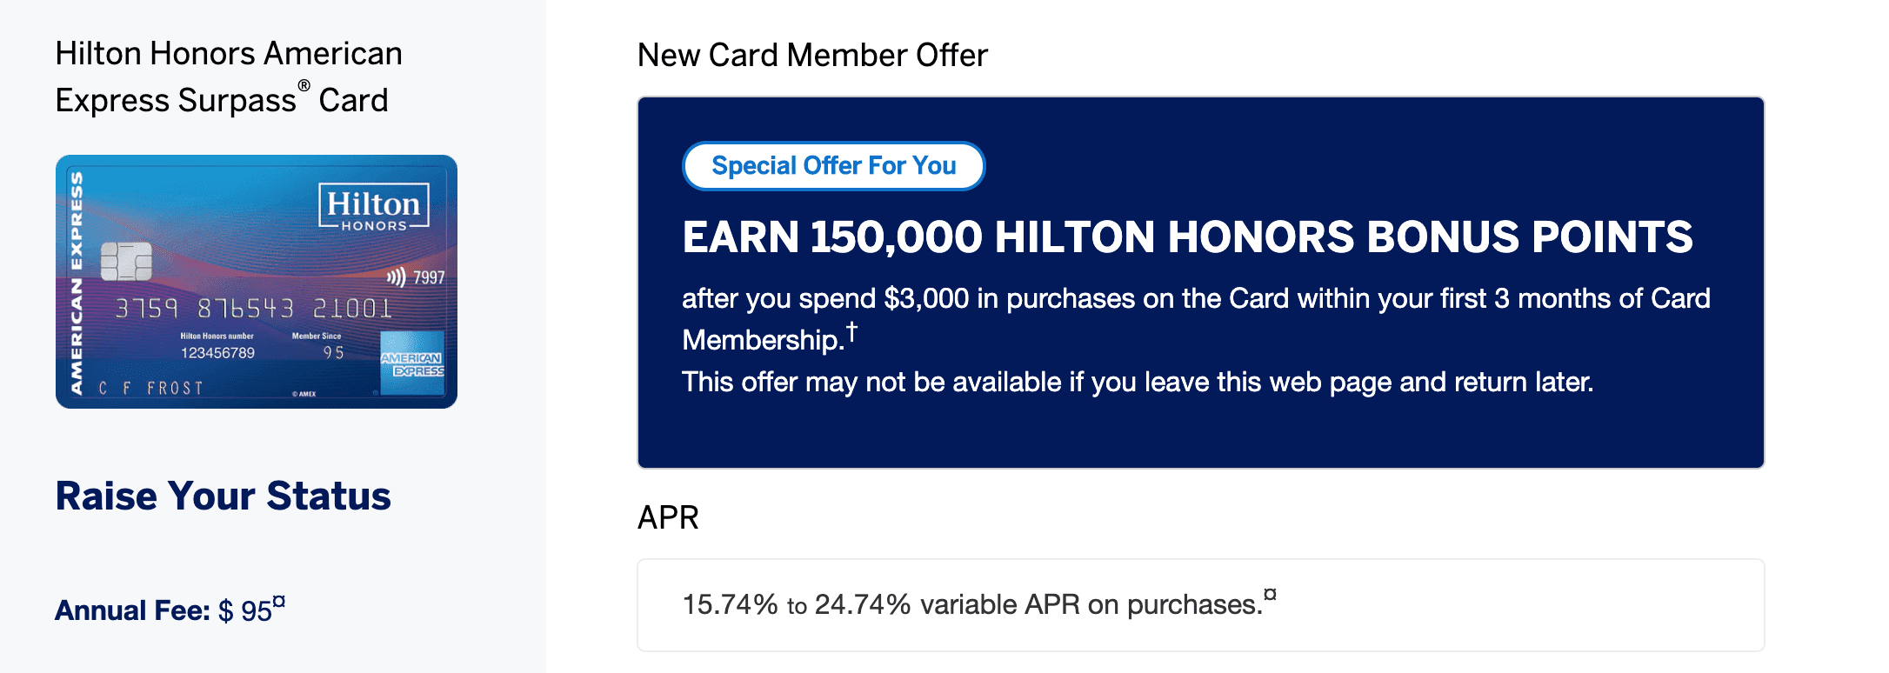Open the APR rates footnote symbol

tap(1271, 595)
